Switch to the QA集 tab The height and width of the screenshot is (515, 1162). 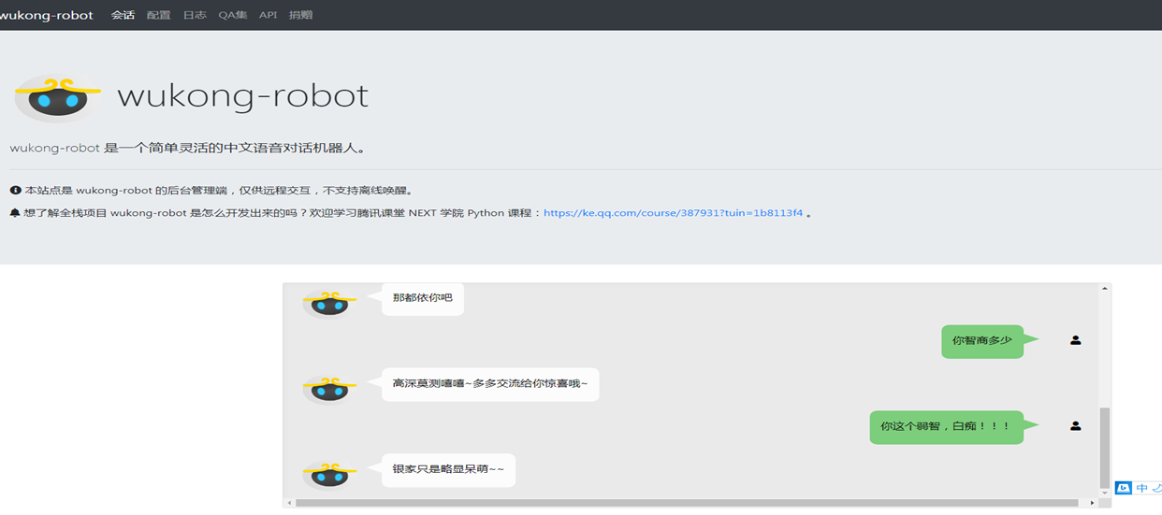(x=233, y=15)
